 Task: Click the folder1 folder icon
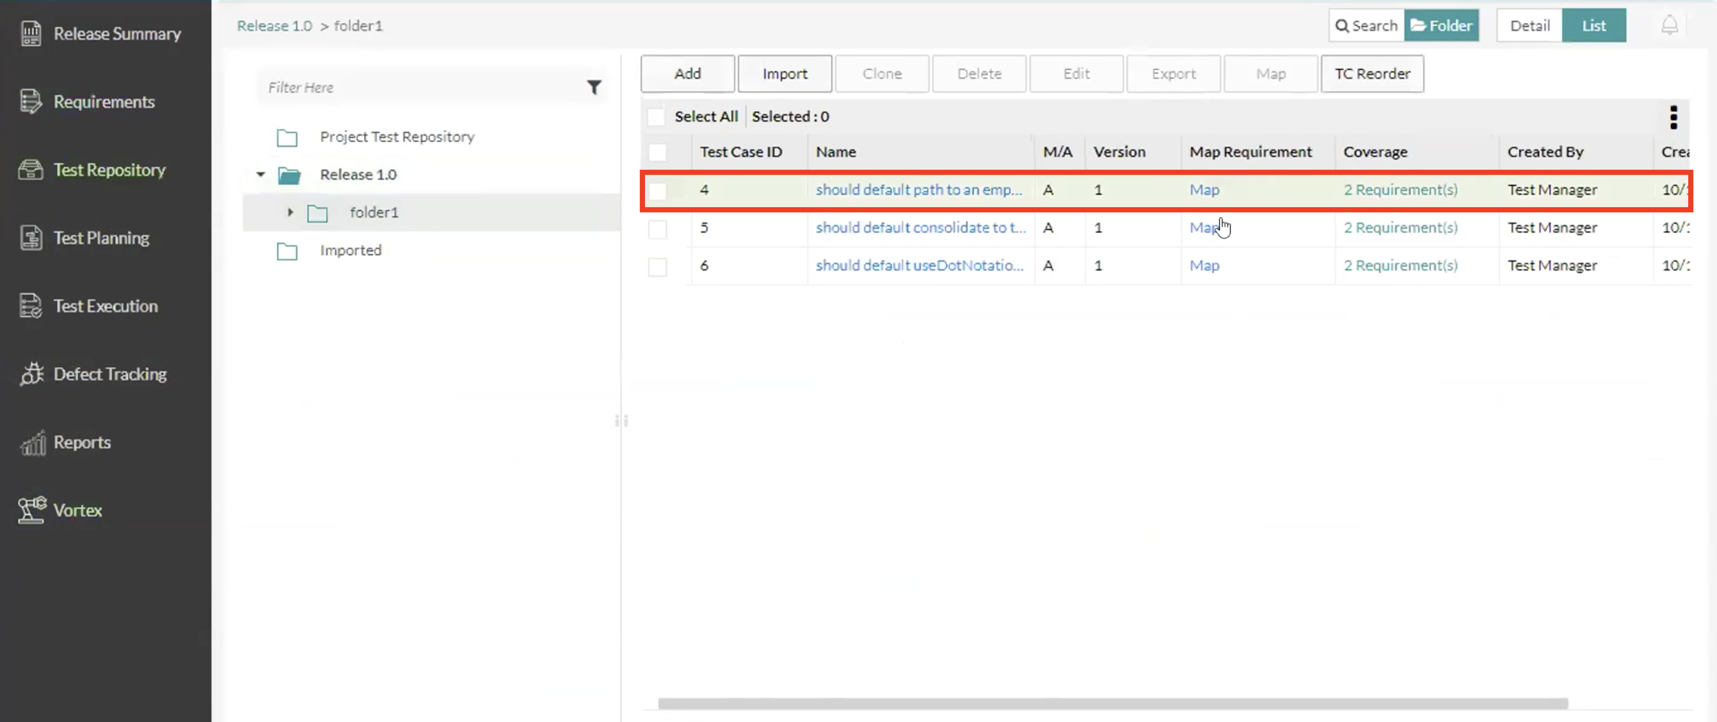click(317, 213)
